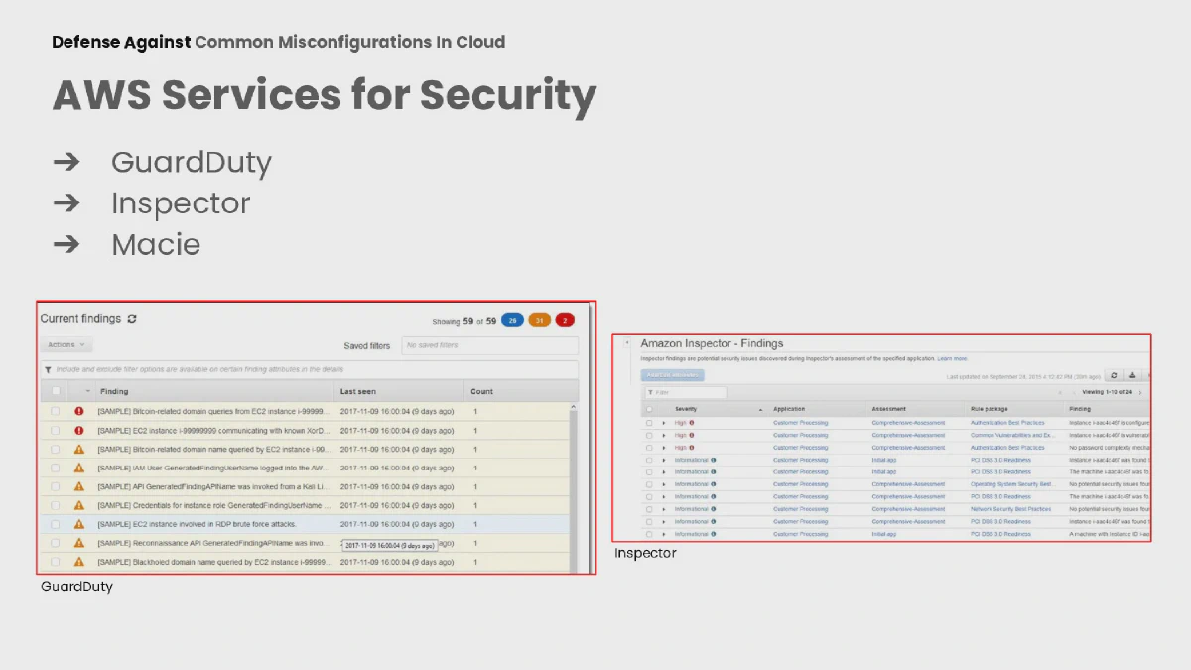Sort Inspector findings by Application column

tap(789, 409)
